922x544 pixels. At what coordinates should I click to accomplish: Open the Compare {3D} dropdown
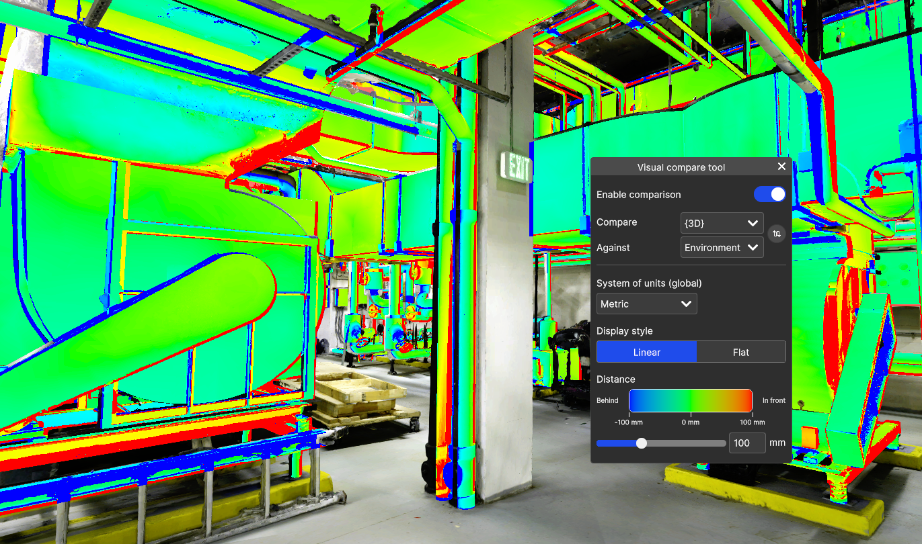pos(722,222)
